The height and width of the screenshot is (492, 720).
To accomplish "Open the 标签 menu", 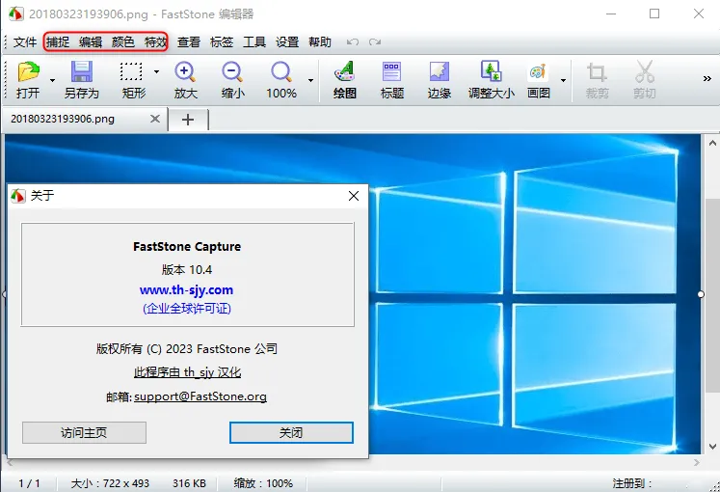I will coord(222,42).
